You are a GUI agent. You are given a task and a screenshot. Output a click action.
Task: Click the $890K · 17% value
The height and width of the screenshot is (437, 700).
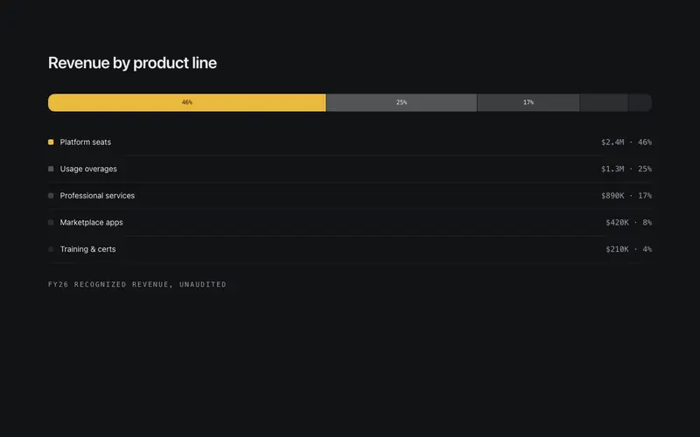tap(626, 196)
